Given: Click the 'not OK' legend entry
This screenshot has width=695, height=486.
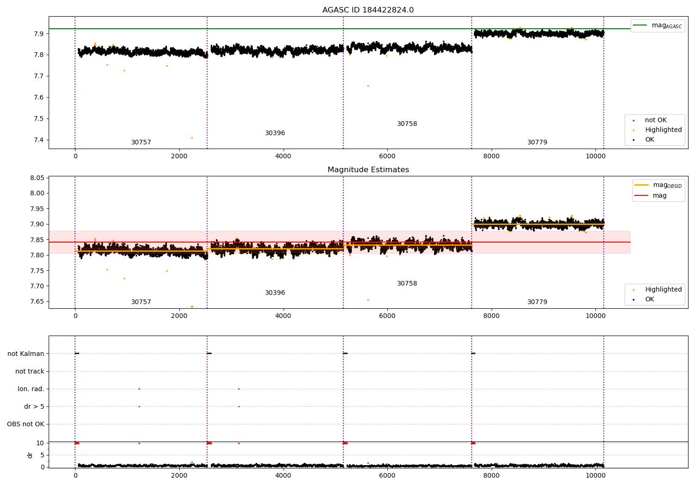Looking at the screenshot, I should coord(656,120).
